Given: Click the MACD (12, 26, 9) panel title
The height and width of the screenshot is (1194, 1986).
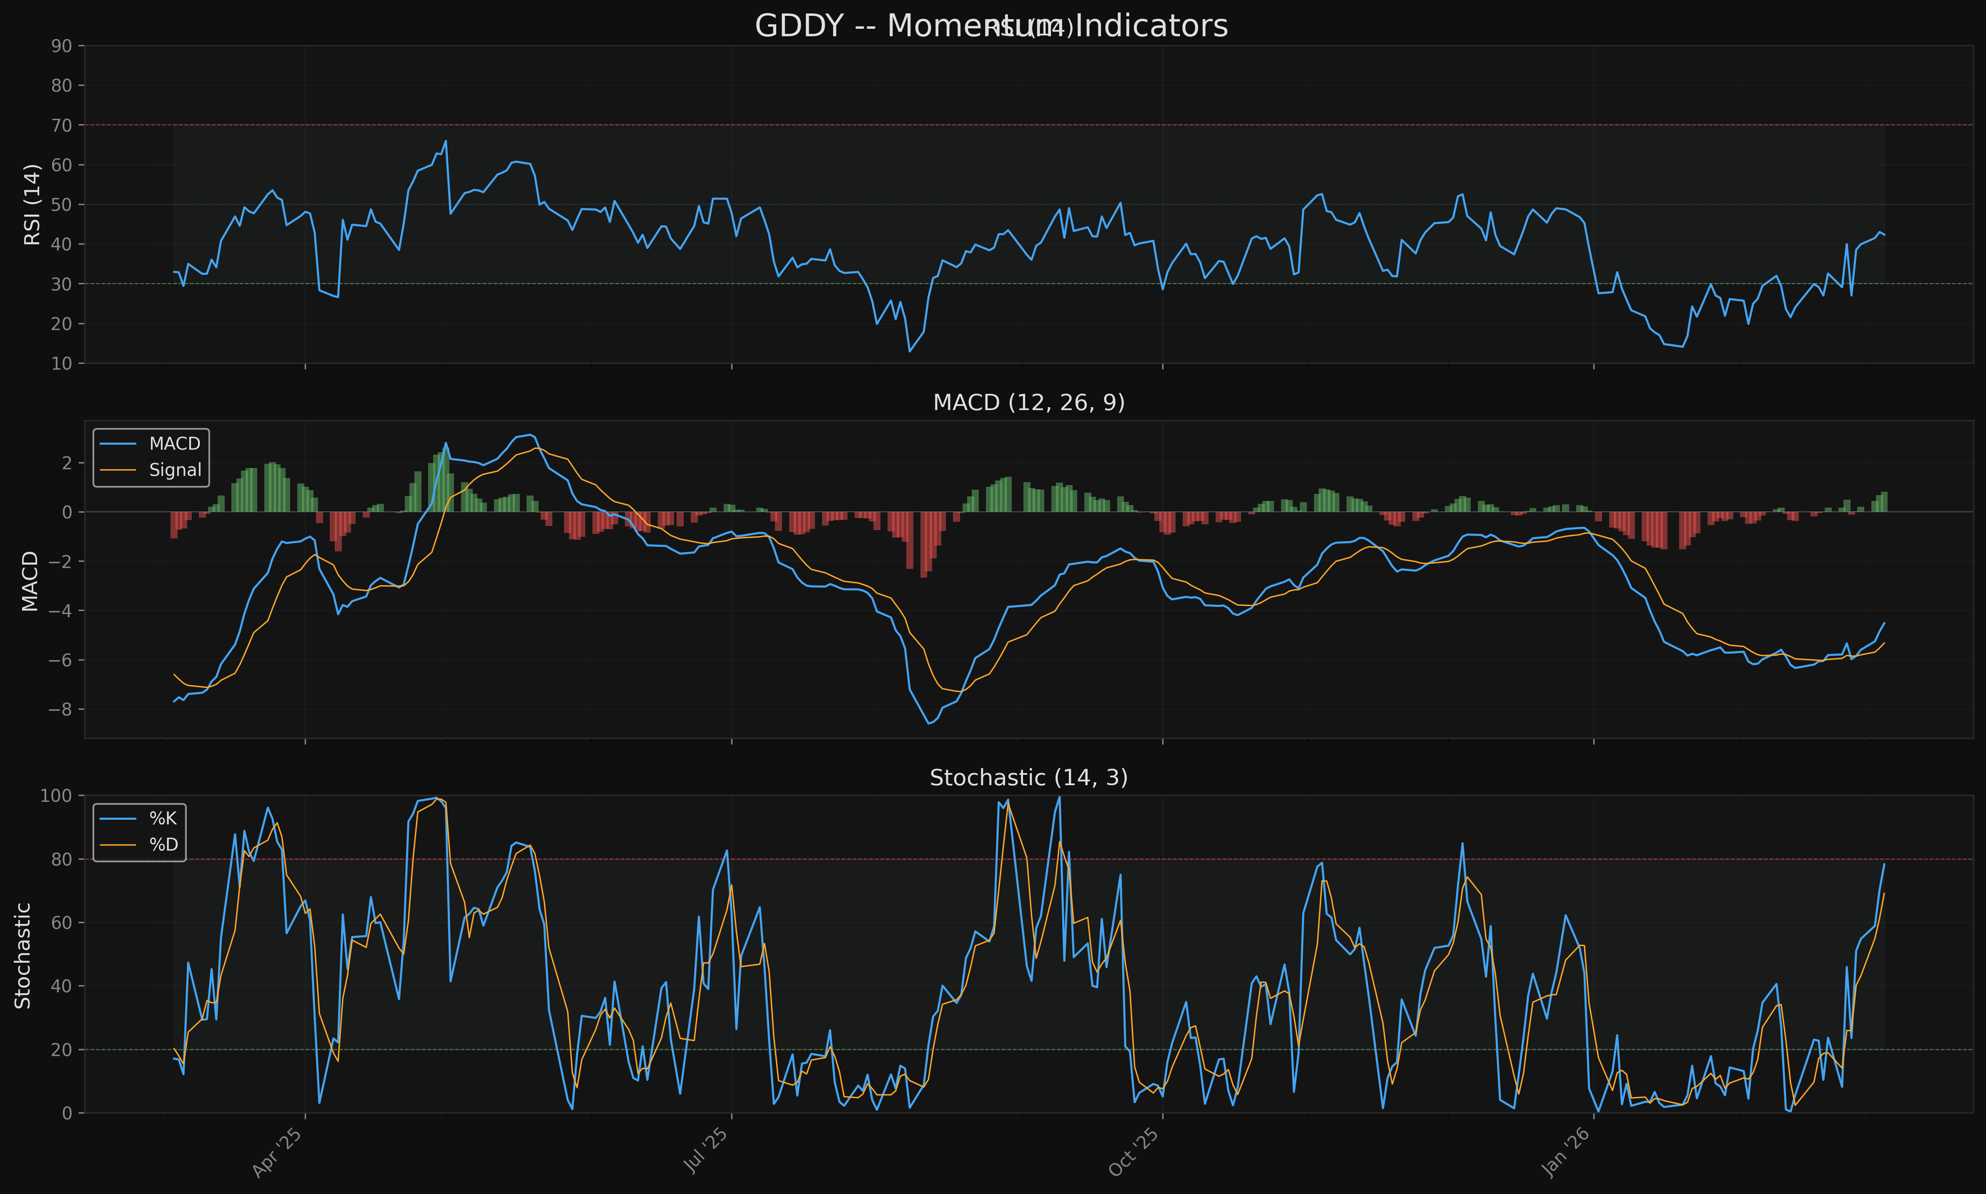Looking at the screenshot, I should point(1028,402).
